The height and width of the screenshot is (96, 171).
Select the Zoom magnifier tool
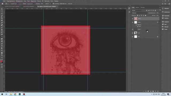coord(2,55)
